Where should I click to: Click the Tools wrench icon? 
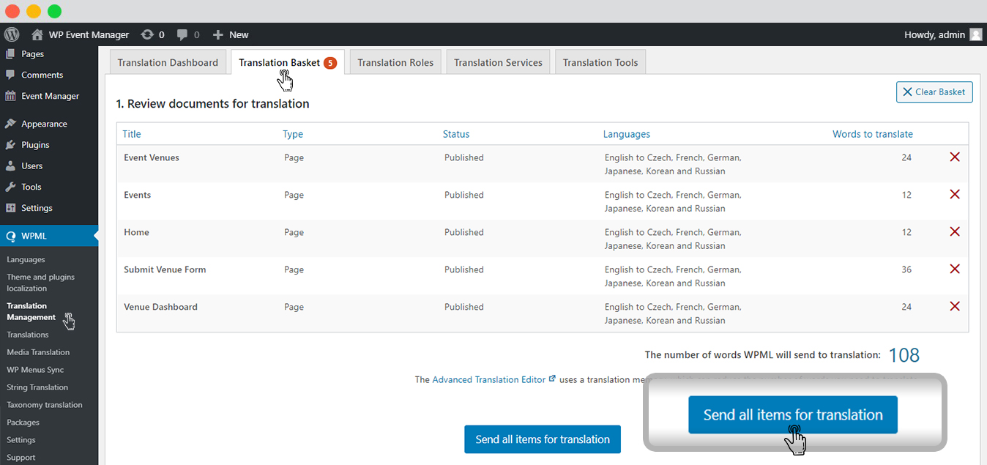coord(10,187)
